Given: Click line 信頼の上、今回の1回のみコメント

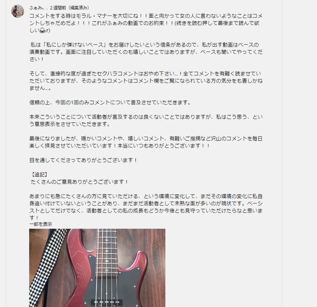Looking at the screenshot, I should pyautogui.click(x=110, y=102).
